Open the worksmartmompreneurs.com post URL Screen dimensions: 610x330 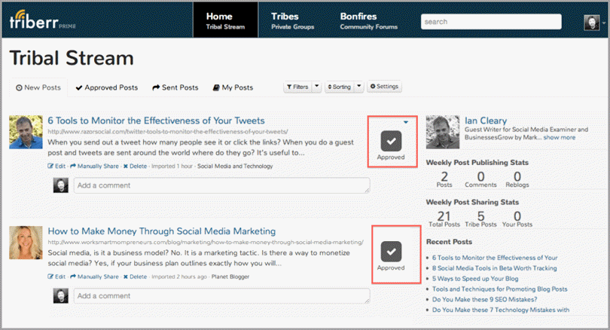(x=206, y=242)
